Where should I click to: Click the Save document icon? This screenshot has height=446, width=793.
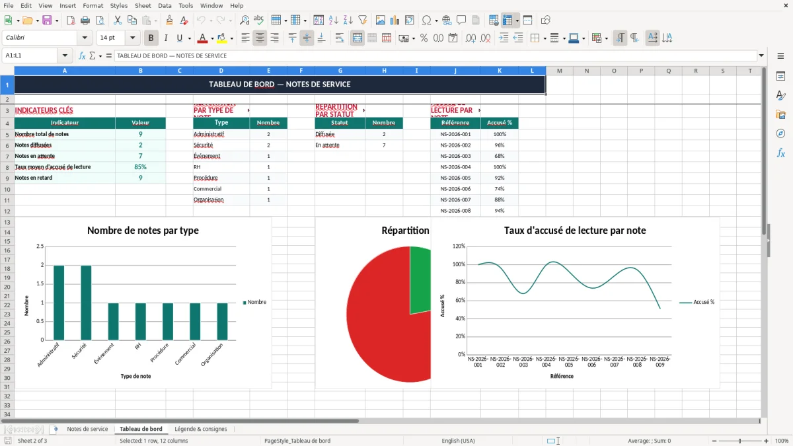47,20
